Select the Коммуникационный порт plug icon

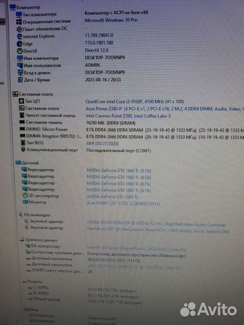23,149
